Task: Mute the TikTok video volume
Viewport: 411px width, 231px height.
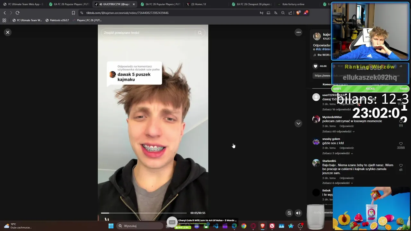Action: [298, 213]
